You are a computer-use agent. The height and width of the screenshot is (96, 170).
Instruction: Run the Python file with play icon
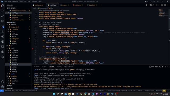147,5
